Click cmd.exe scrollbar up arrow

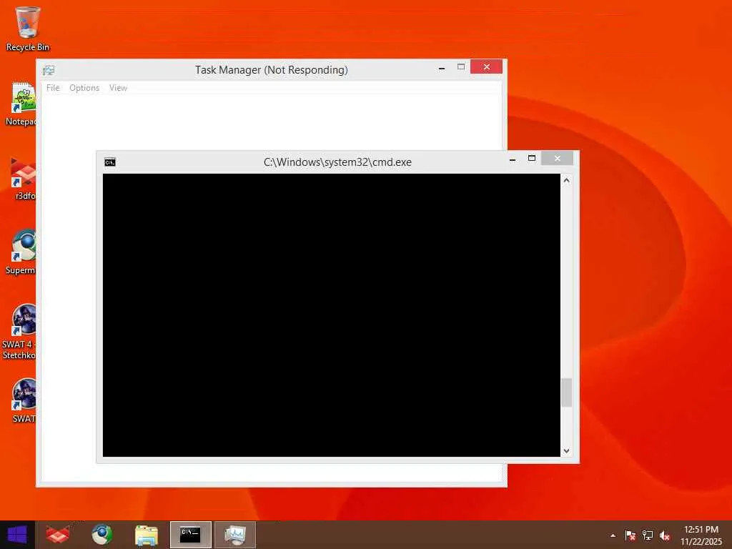point(566,180)
